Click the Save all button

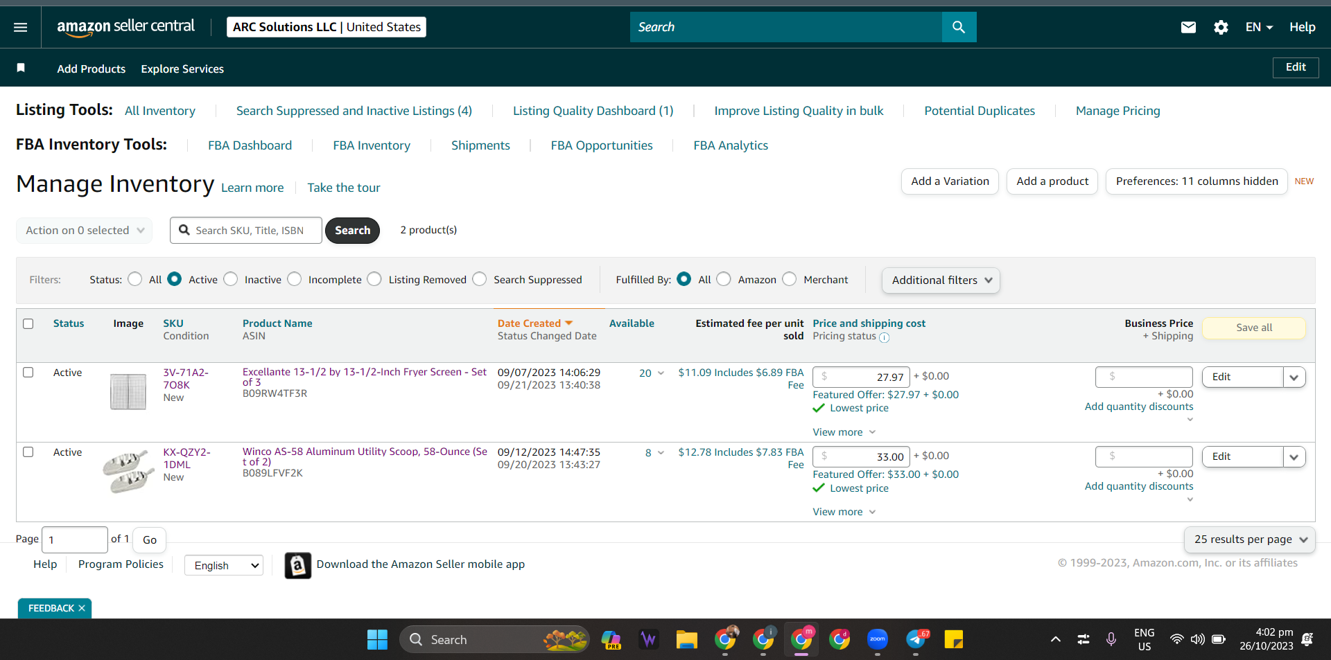click(1254, 328)
